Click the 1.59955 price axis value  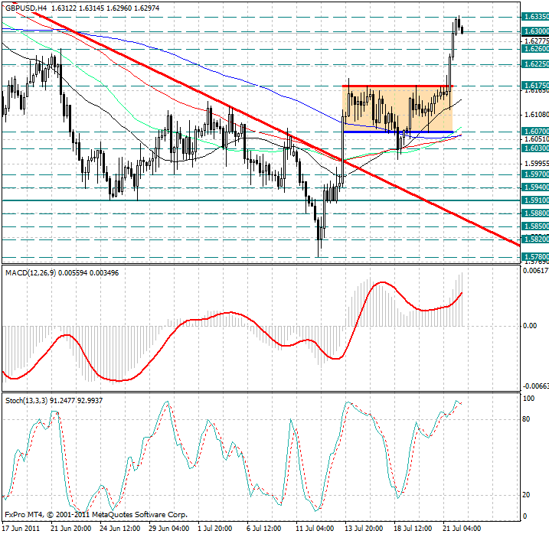coord(537,164)
